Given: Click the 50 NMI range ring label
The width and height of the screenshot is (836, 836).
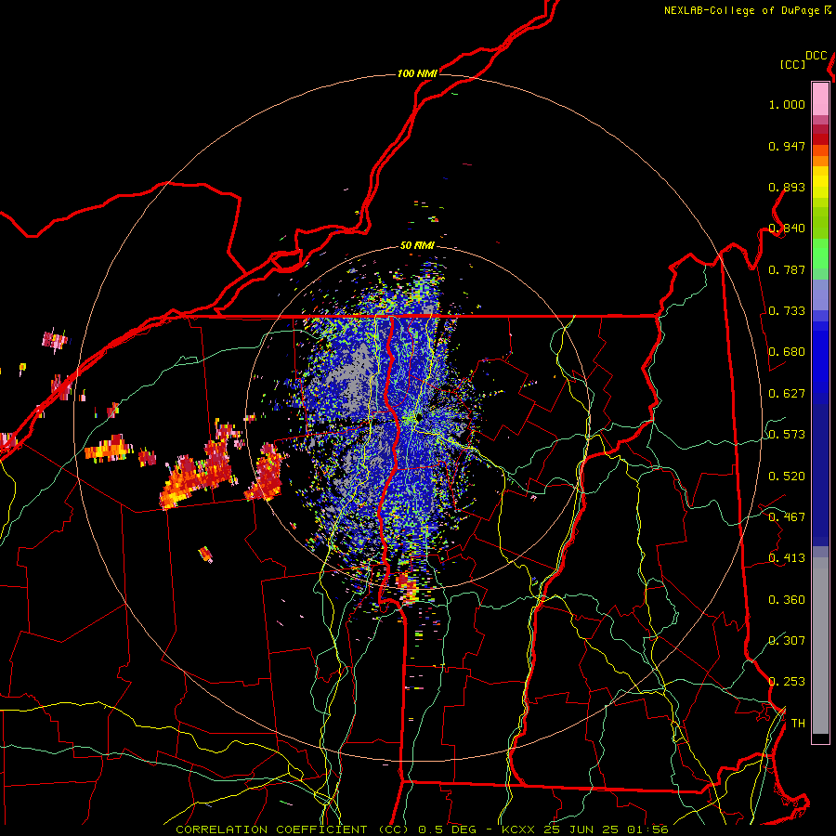Looking at the screenshot, I should [417, 245].
